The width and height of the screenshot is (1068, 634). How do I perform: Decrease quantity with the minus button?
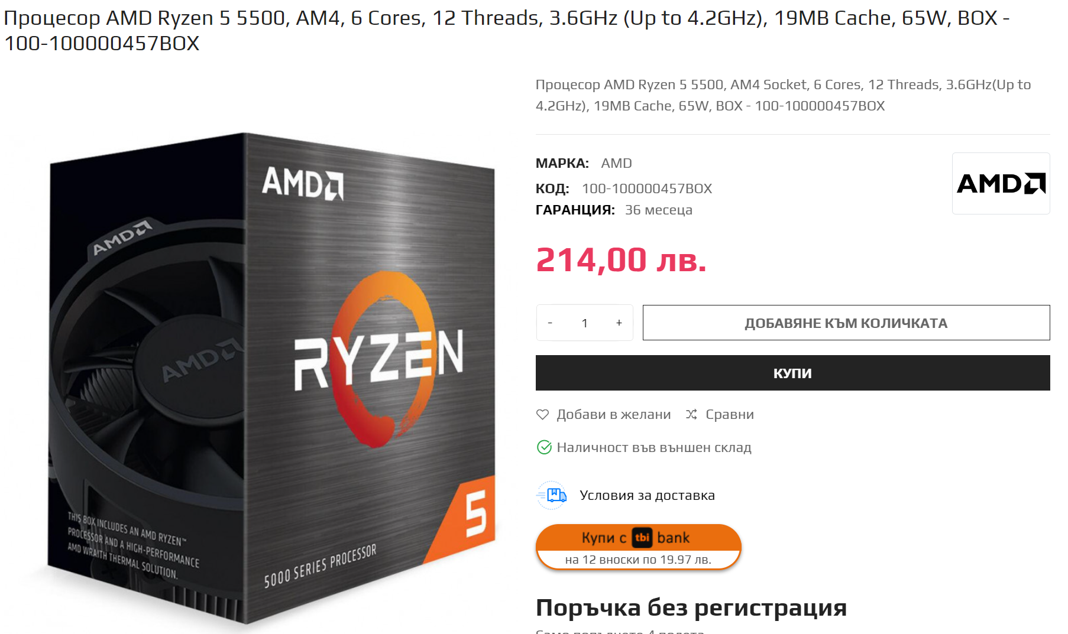pos(550,323)
